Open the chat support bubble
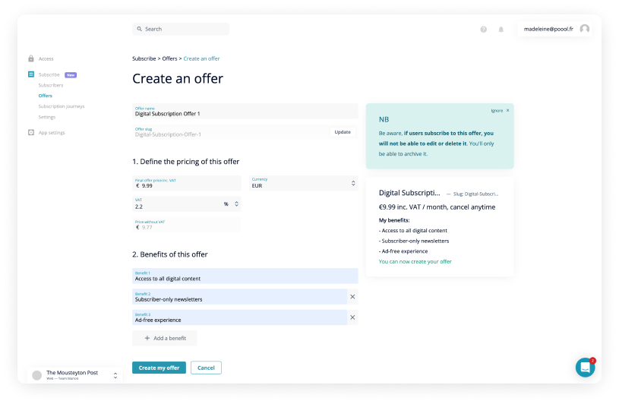The height and width of the screenshot is (404, 619). (x=585, y=368)
